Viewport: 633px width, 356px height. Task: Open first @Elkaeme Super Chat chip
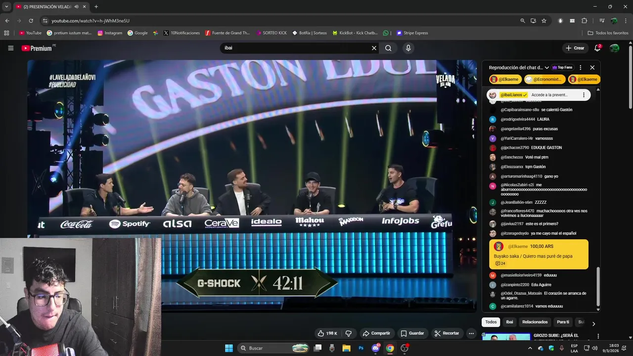click(505, 79)
